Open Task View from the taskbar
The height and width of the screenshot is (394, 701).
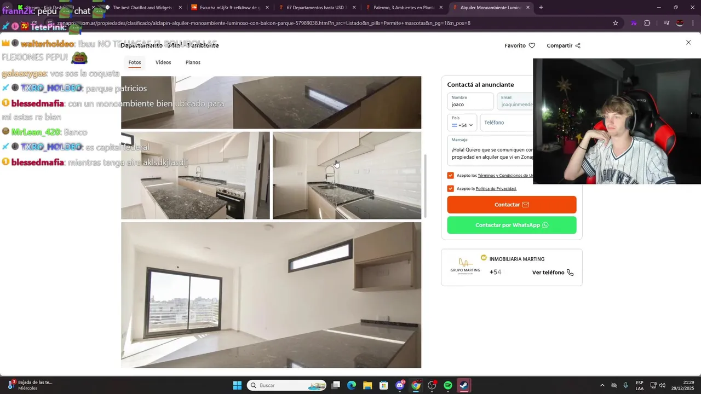pos(336,385)
